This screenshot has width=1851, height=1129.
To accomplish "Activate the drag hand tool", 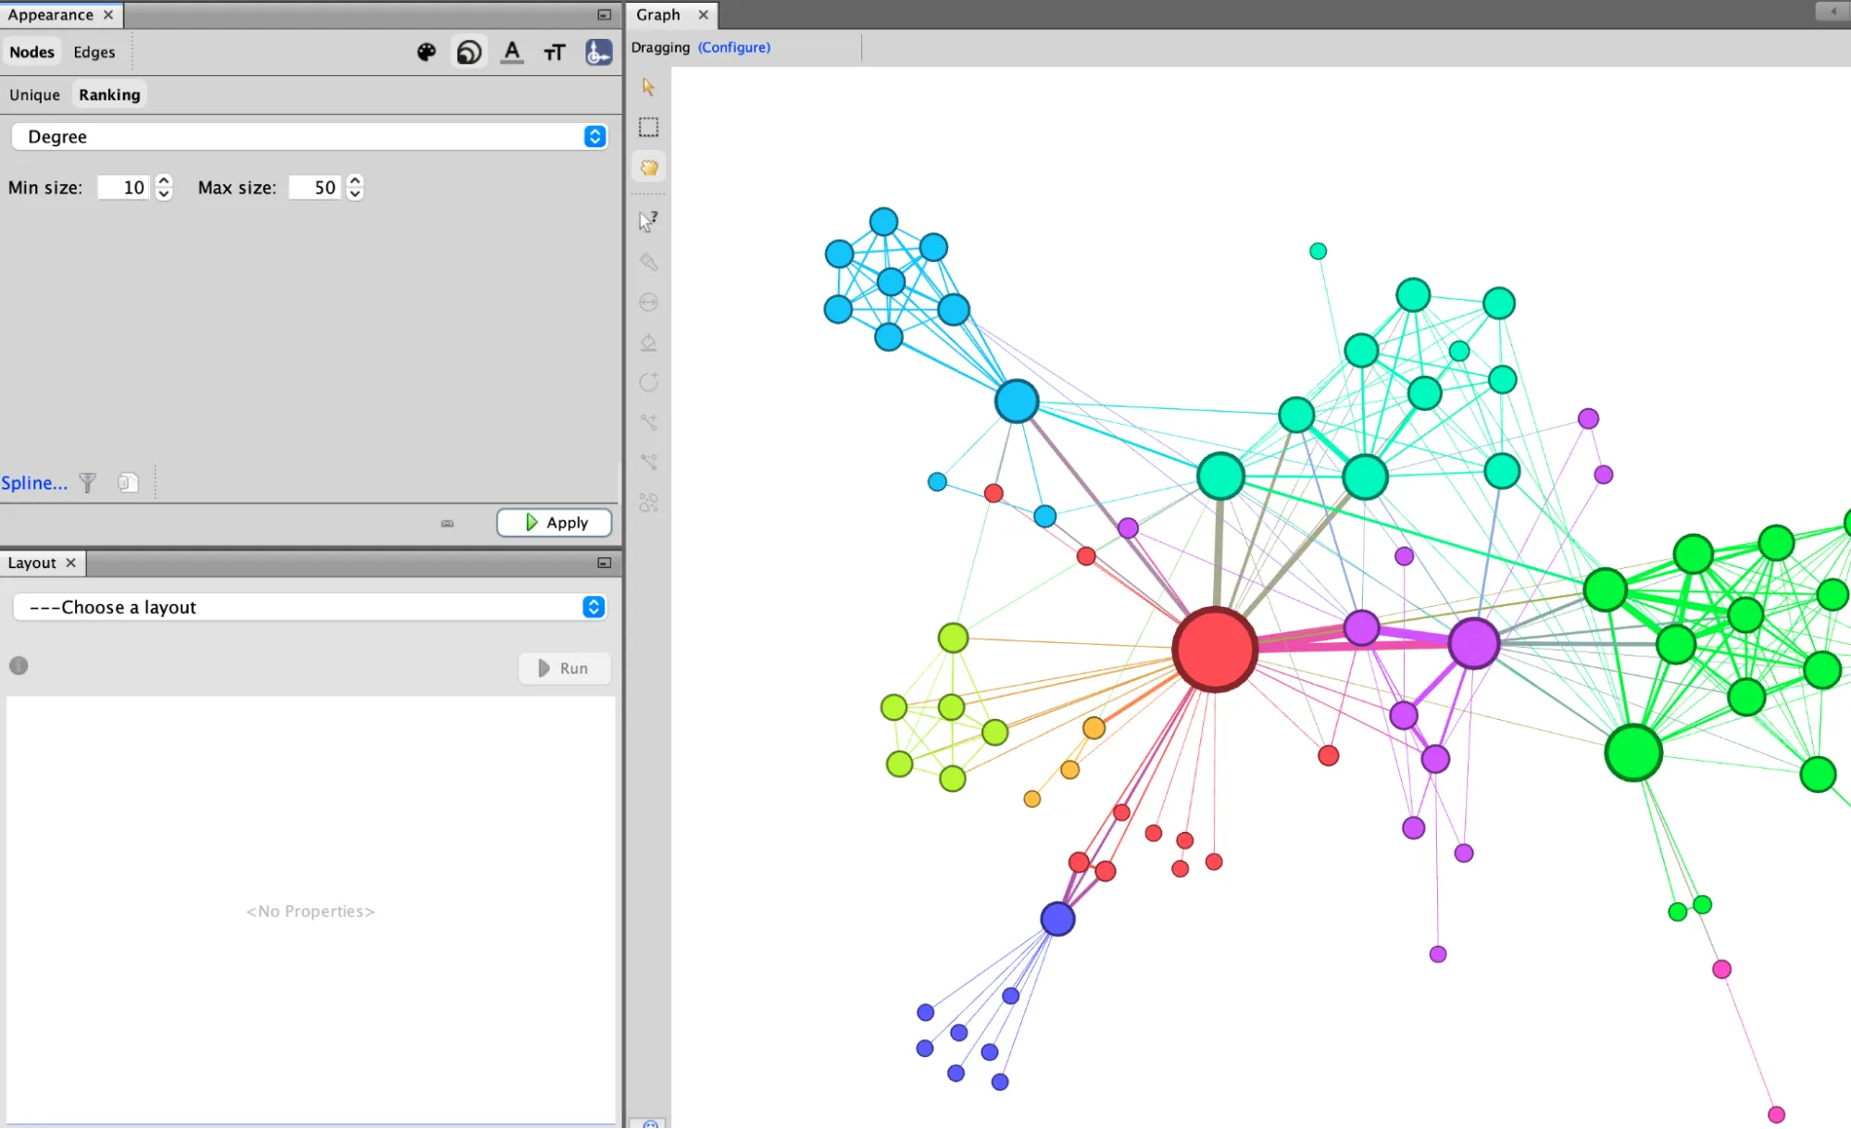I will pyautogui.click(x=648, y=167).
